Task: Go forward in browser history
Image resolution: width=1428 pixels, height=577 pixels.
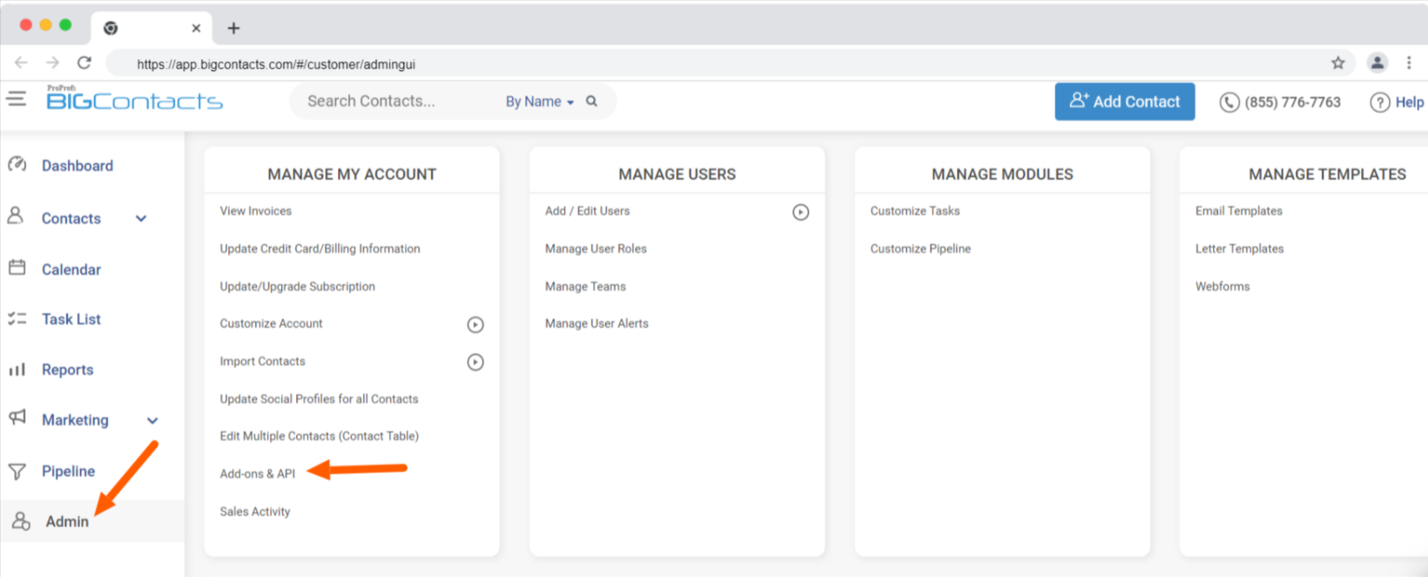Action: pos(53,63)
